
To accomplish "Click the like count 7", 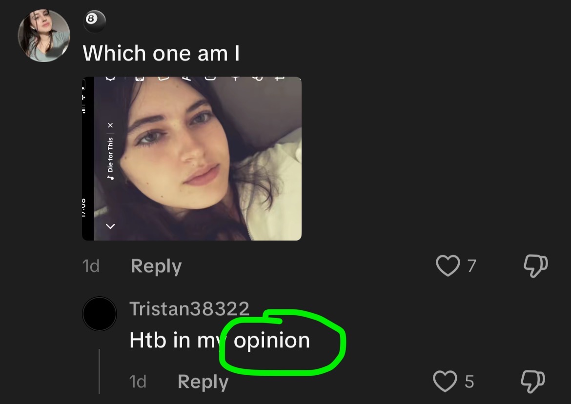I will 471,266.
